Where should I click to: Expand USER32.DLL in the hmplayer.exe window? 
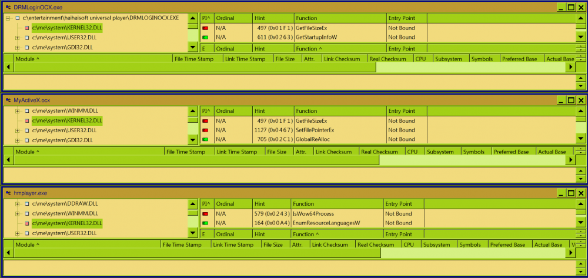(x=17, y=233)
